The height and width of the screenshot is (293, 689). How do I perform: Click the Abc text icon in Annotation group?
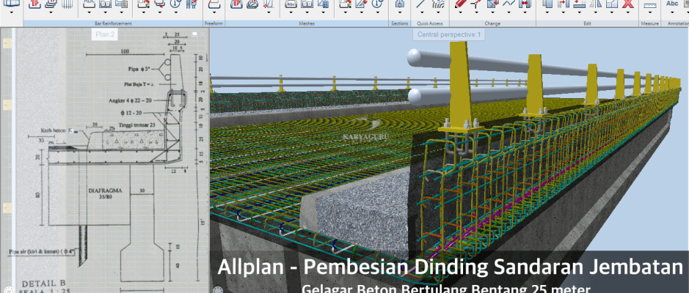[x=672, y=4]
